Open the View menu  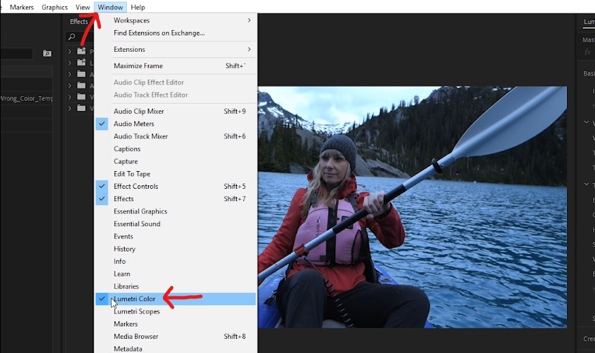82,7
